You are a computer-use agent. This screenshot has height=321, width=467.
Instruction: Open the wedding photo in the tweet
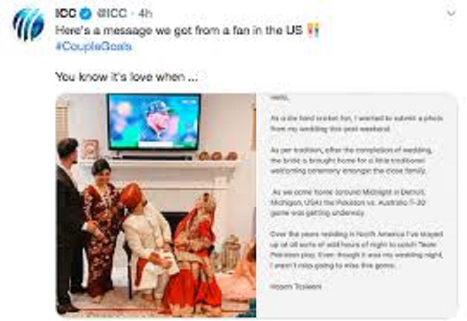click(x=156, y=205)
